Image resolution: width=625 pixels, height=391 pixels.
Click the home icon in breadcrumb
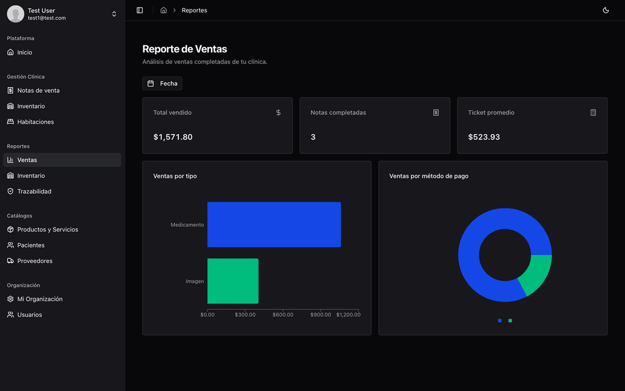click(164, 10)
